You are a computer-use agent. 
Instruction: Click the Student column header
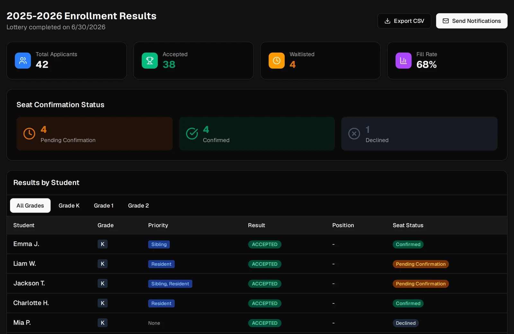pos(24,225)
